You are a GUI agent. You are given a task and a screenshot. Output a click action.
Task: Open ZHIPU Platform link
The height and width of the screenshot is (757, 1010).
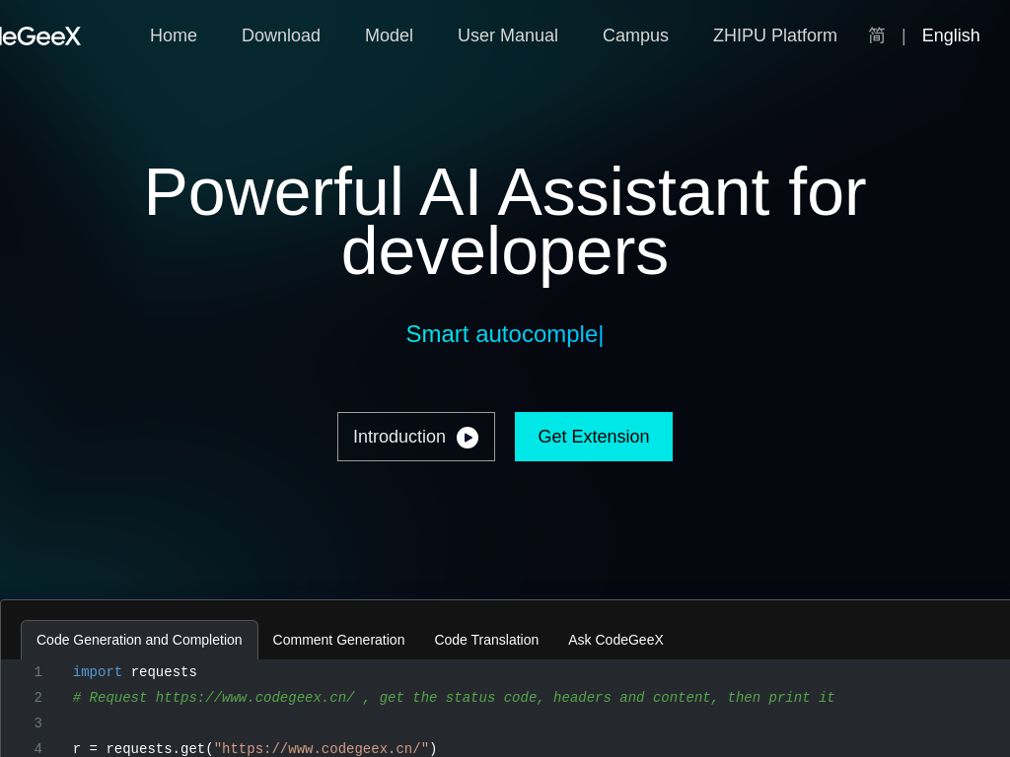click(x=774, y=35)
